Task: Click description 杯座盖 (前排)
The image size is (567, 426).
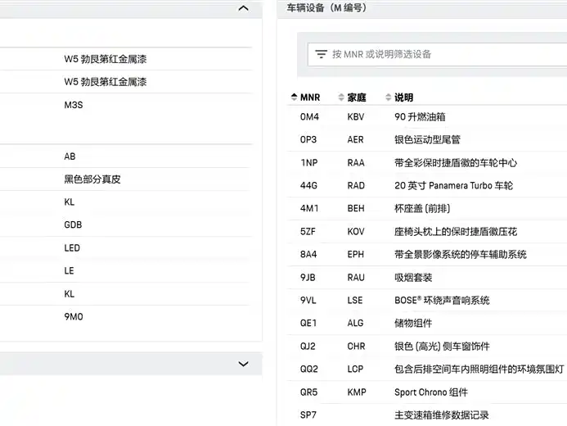Action: [x=422, y=208]
